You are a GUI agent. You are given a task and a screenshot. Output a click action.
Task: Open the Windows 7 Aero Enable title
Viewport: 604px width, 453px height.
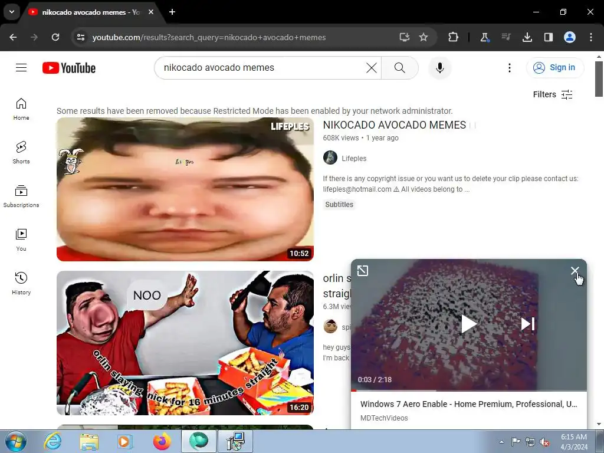tap(468, 404)
